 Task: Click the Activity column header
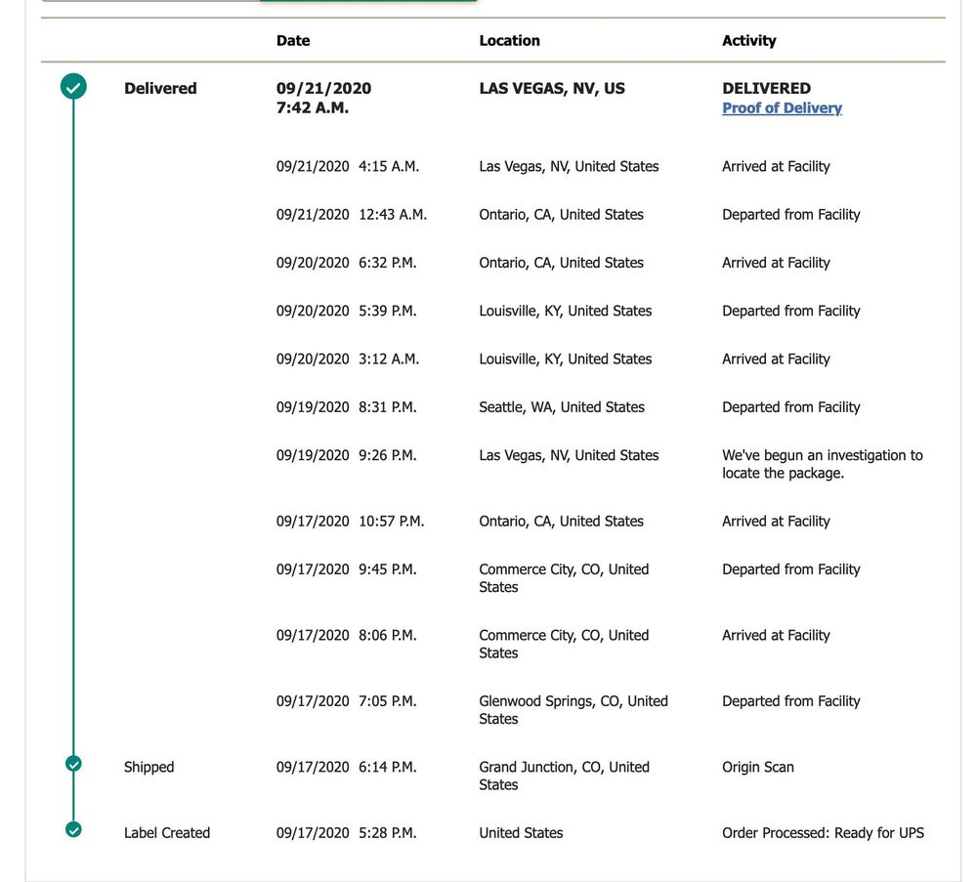click(748, 41)
